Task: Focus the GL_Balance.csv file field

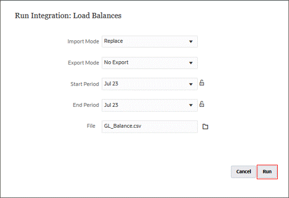Action: click(x=150, y=127)
